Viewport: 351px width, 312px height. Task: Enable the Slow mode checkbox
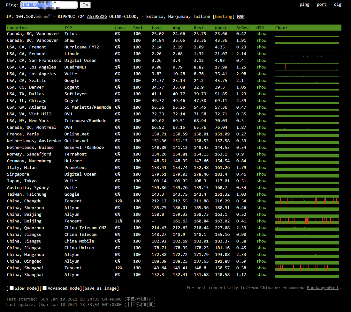click(11, 288)
